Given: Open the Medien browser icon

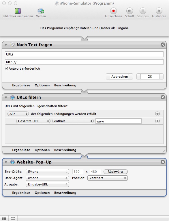Looking at the screenshot, I should tap(41, 11).
